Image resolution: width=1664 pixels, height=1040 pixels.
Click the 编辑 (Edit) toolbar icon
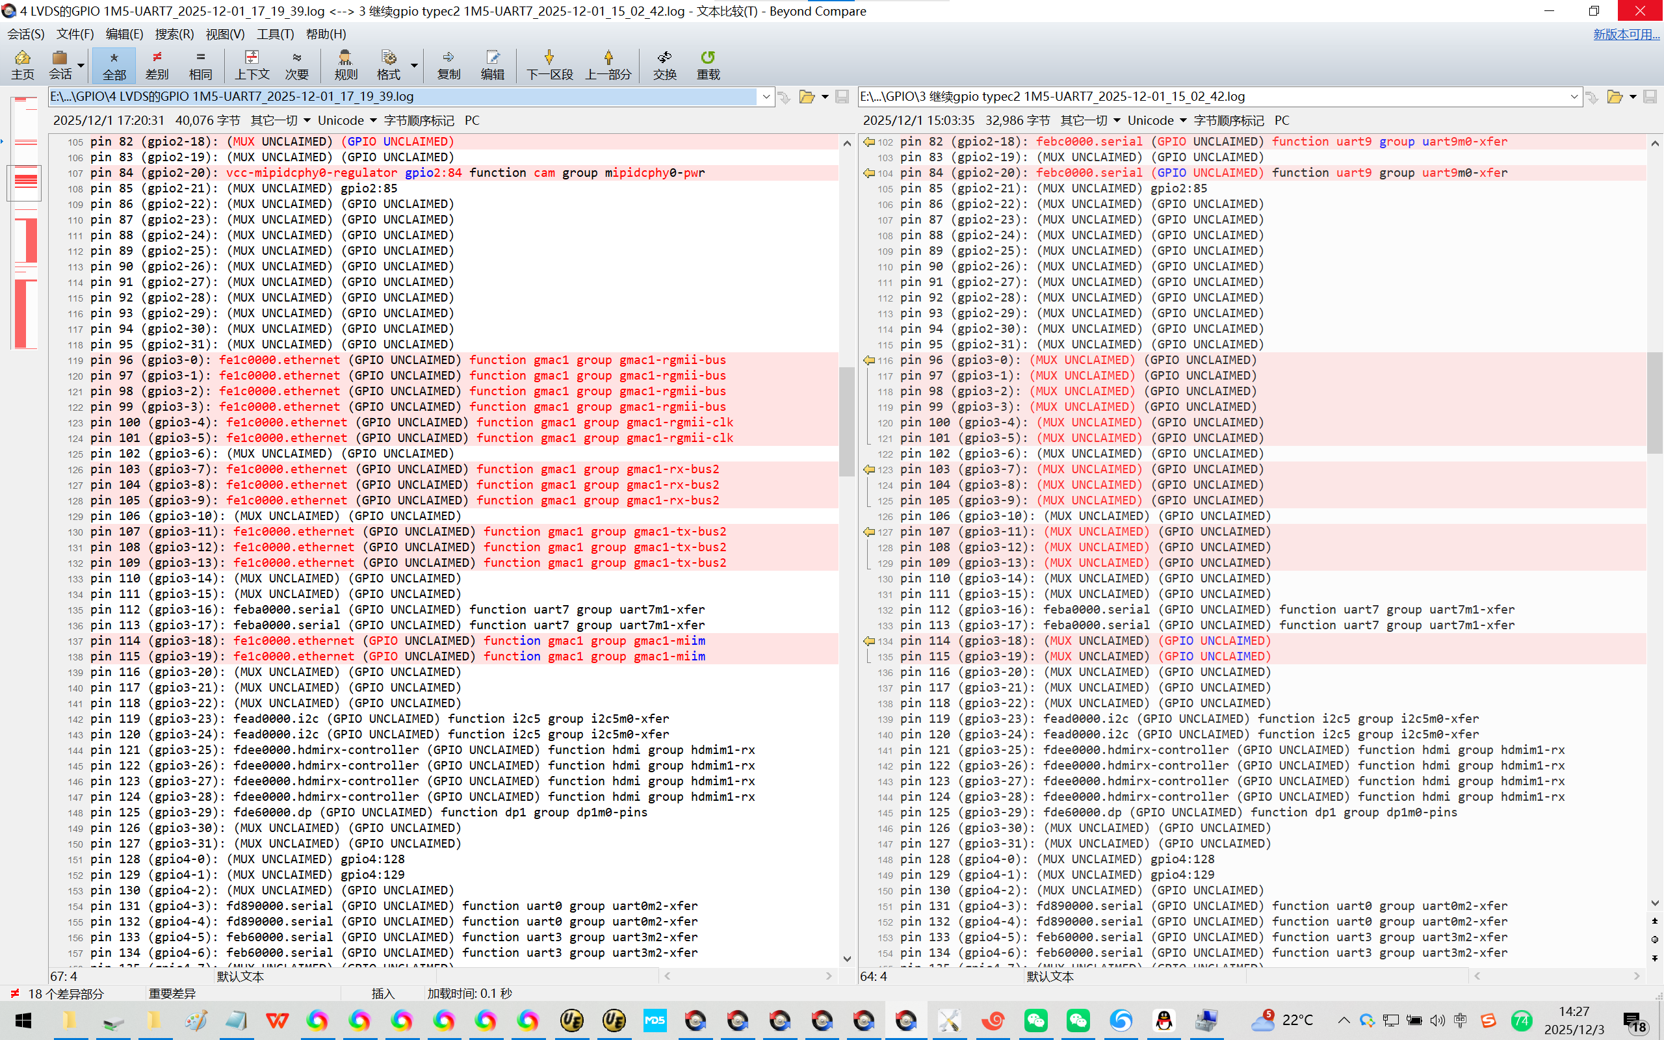click(x=492, y=64)
